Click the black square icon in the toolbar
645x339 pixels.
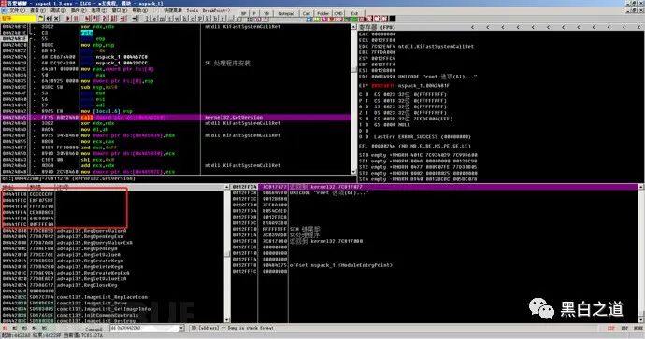coord(393,19)
